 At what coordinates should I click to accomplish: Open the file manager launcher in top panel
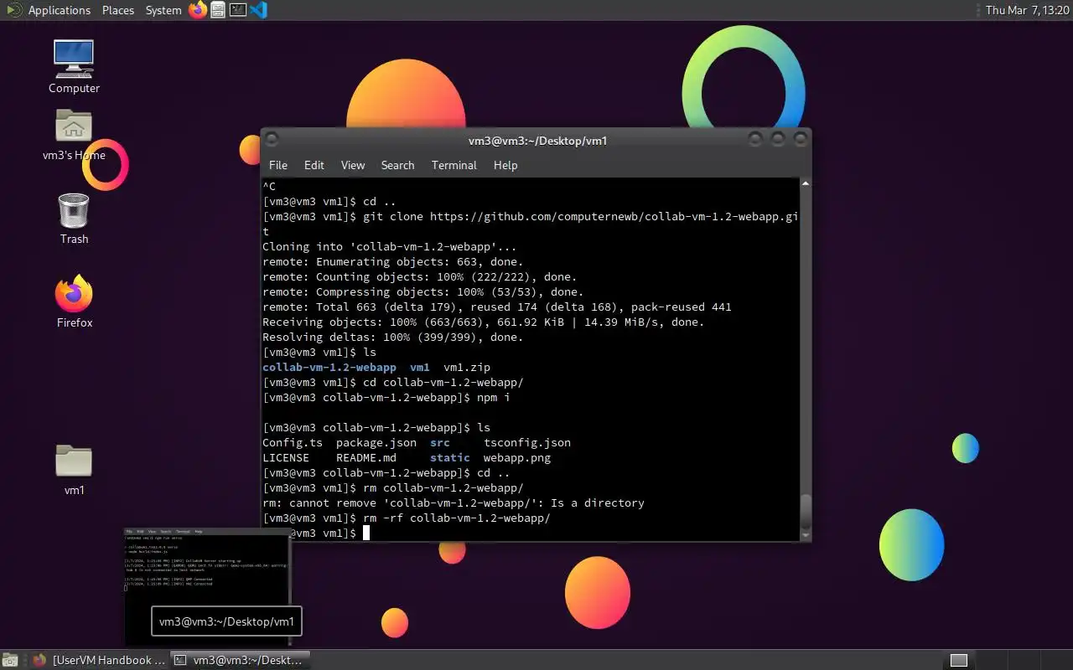[x=218, y=10]
